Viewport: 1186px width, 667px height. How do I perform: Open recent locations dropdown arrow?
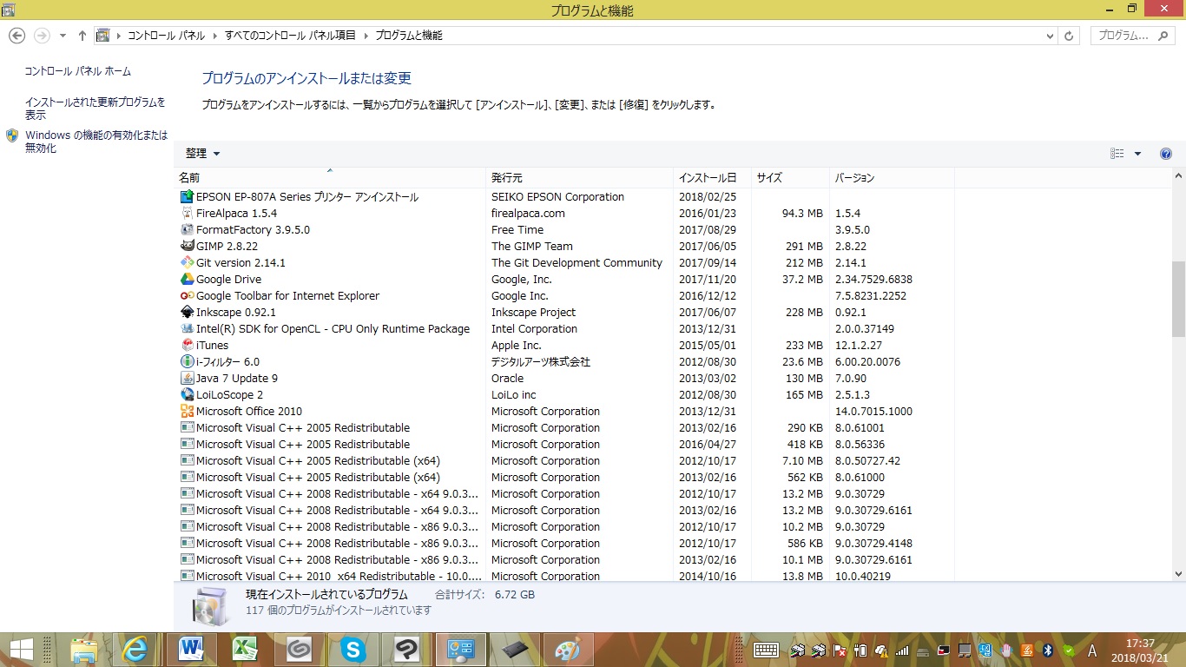pyautogui.click(x=63, y=36)
